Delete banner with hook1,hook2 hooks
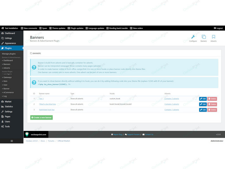The image size is (225, 169). [212, 104]
